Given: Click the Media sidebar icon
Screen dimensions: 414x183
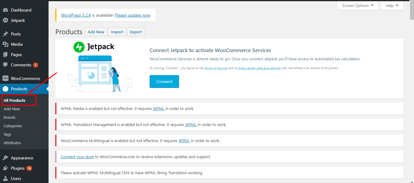Looking at the screenshot, I should [x=5, y=44].
